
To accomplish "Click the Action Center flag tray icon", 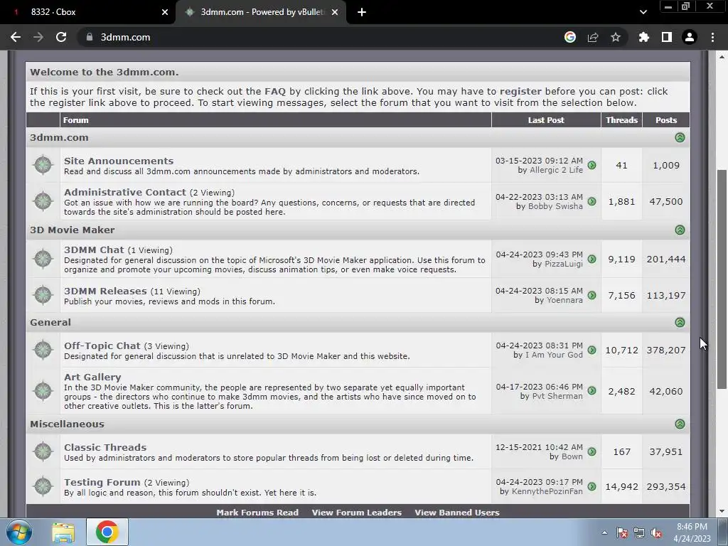I will pos(622,533).
